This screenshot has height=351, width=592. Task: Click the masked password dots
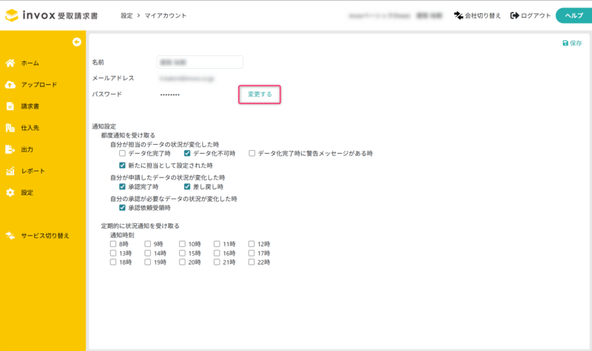[x=170, y=95]
